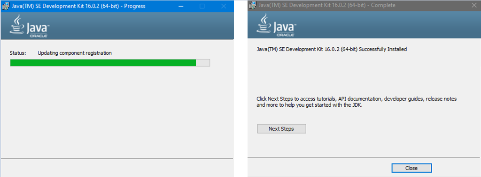Activate the Complete window via its title text

[327, 6]
